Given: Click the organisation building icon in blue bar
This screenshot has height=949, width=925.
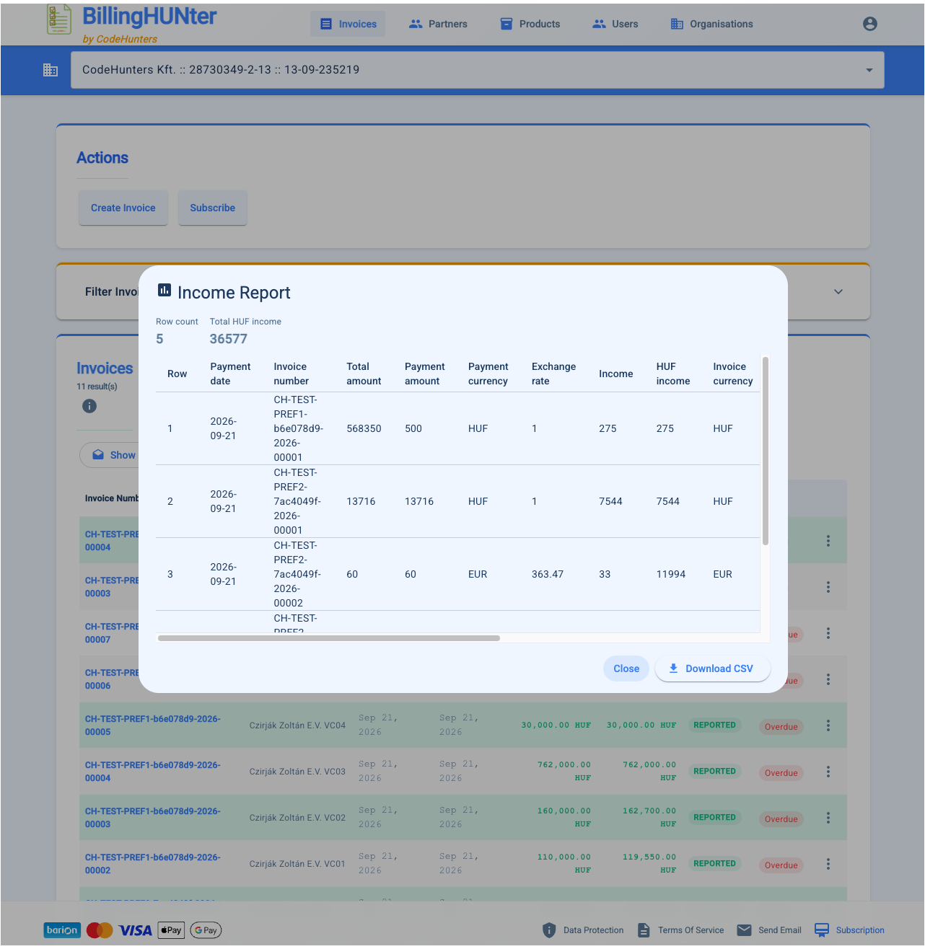Looking at the screenshot, I should tap(51, 70).
